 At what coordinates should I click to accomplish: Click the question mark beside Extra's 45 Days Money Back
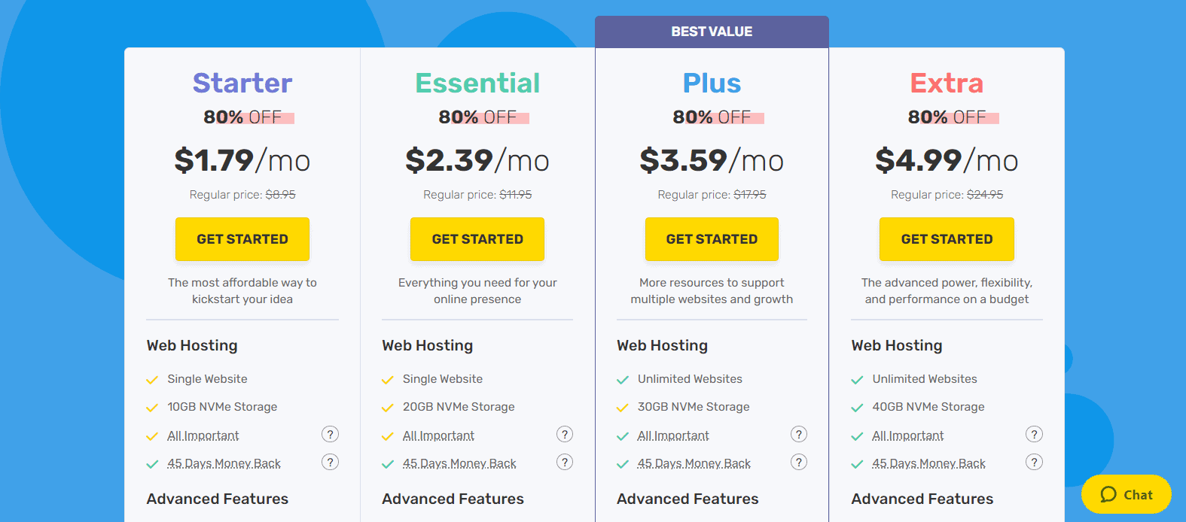click(x=1035, y=462)
